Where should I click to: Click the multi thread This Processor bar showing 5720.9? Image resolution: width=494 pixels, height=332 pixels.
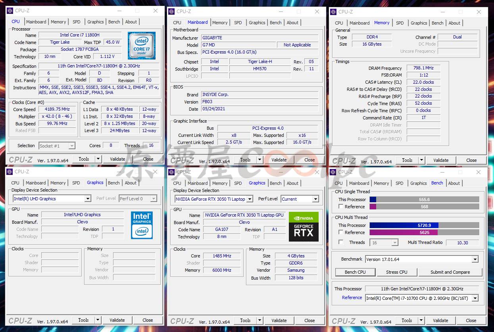tap(424, 225)
